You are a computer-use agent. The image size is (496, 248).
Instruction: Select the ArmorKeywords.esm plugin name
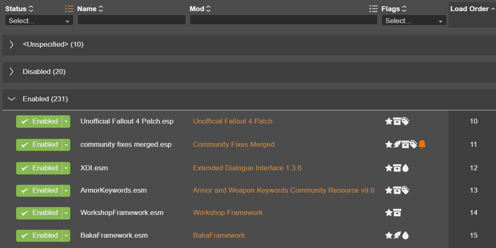(x=114, y=190)
